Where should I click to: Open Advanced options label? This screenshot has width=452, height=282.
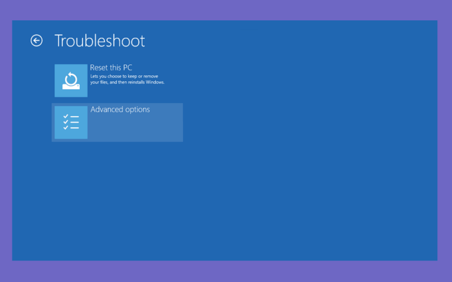click(120, 109)
